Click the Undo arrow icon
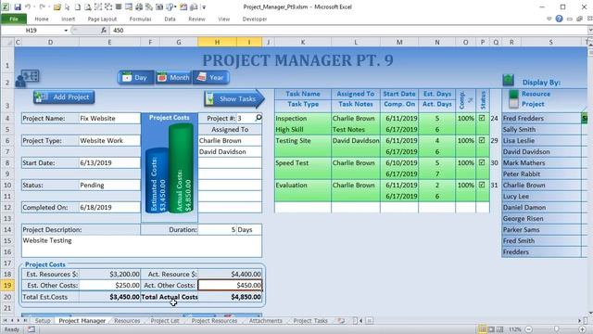The height and width of the screenshot is (334, 593). (28, 6)
